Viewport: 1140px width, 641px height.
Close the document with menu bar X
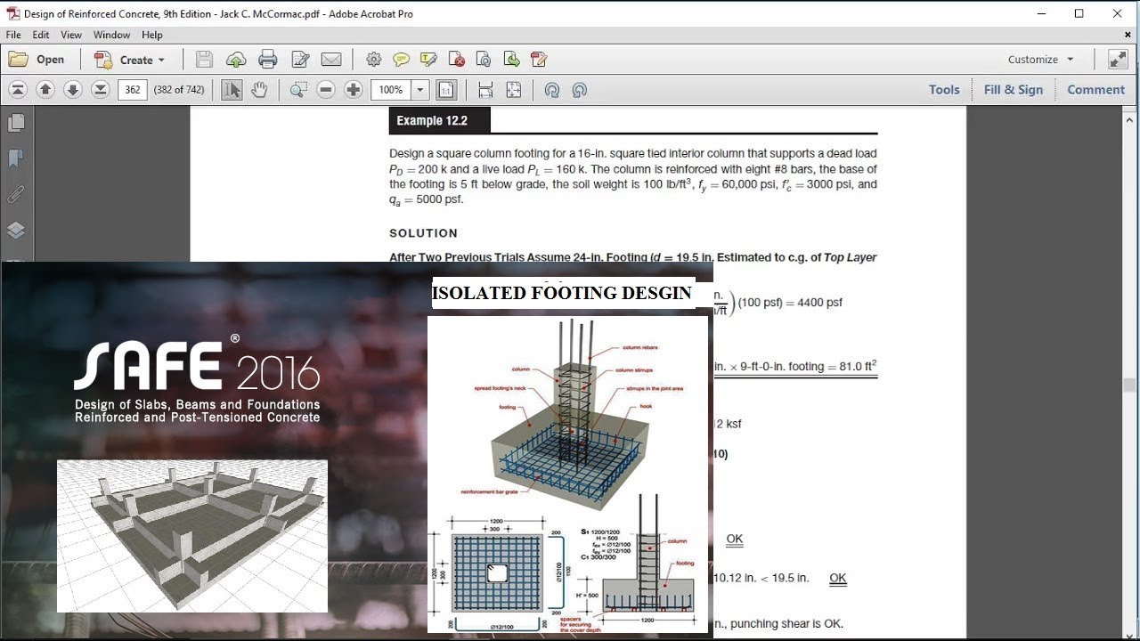coord(1128,35)
